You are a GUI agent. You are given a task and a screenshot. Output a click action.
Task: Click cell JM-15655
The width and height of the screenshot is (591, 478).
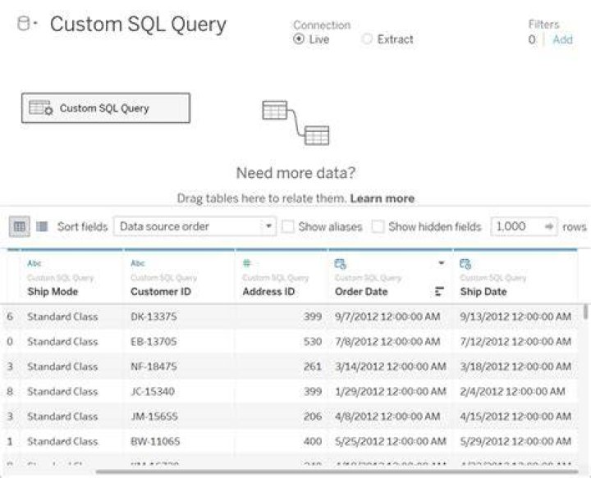(x=154, y=417)
